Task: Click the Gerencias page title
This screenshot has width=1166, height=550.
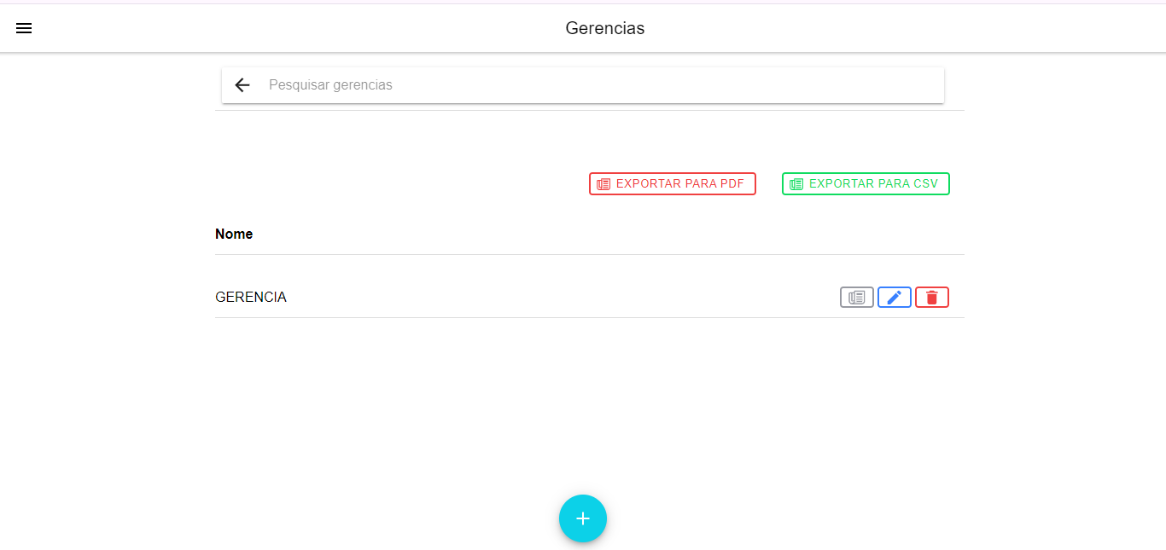Action: [604, 28]
